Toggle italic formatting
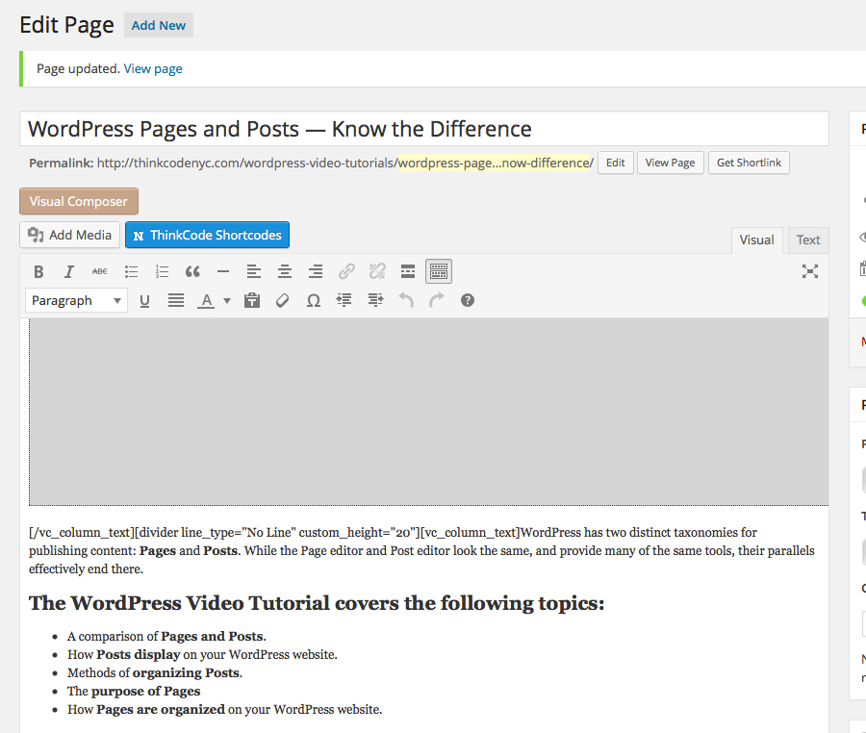This screenshot has height=733, width=866. (x=69, y=271)
